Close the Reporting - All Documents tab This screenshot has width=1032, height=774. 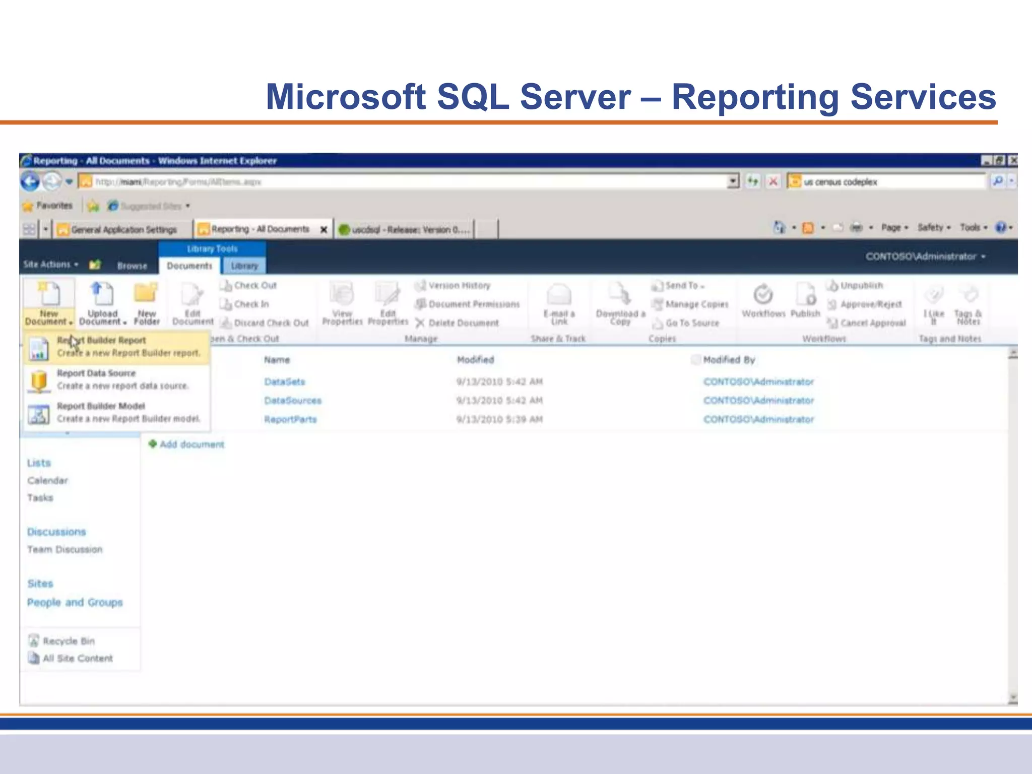[x=324, y=230]
